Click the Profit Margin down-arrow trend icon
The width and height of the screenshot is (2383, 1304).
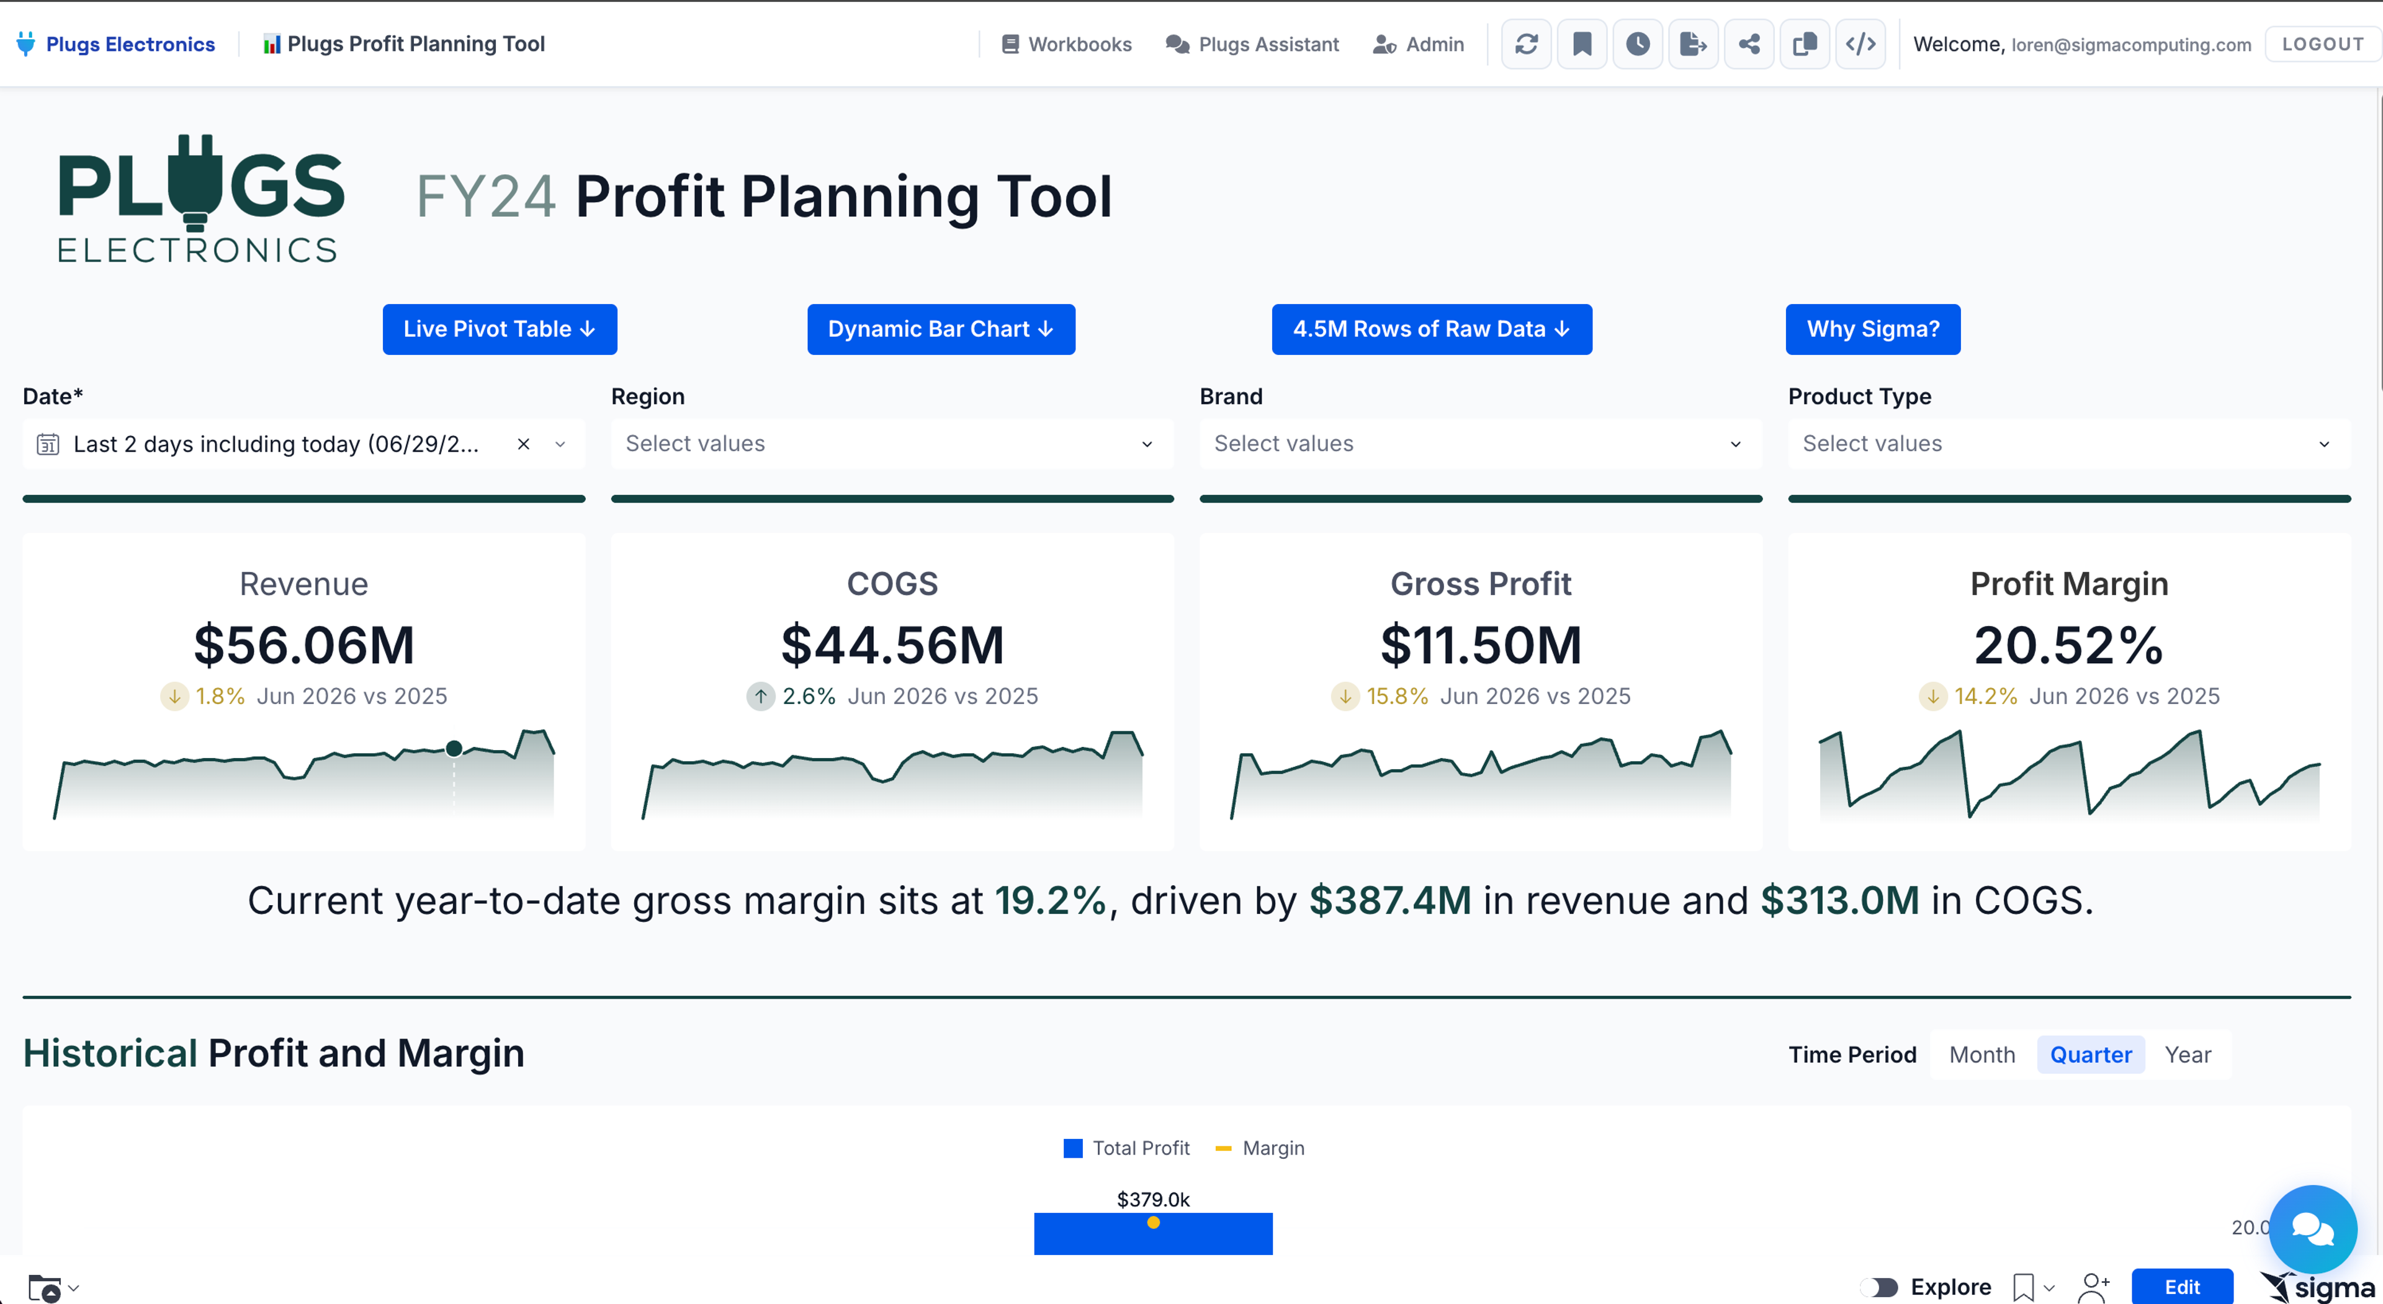point(1932,695)
